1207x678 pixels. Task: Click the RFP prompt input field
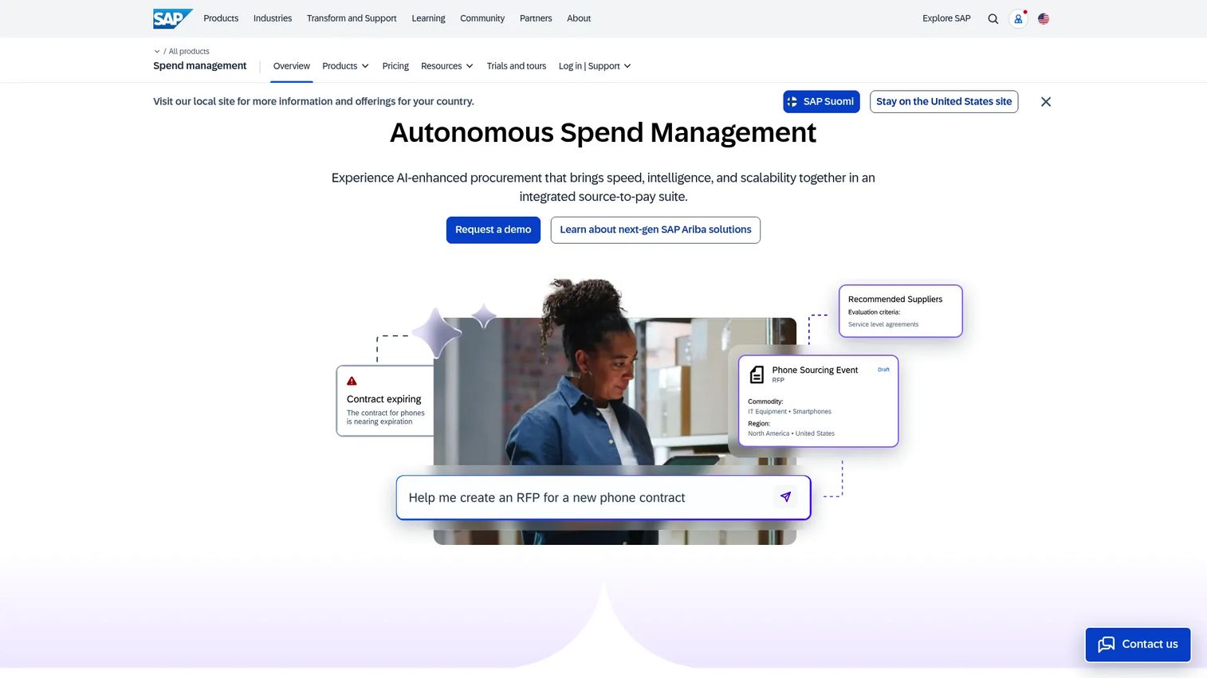(603, 498)
